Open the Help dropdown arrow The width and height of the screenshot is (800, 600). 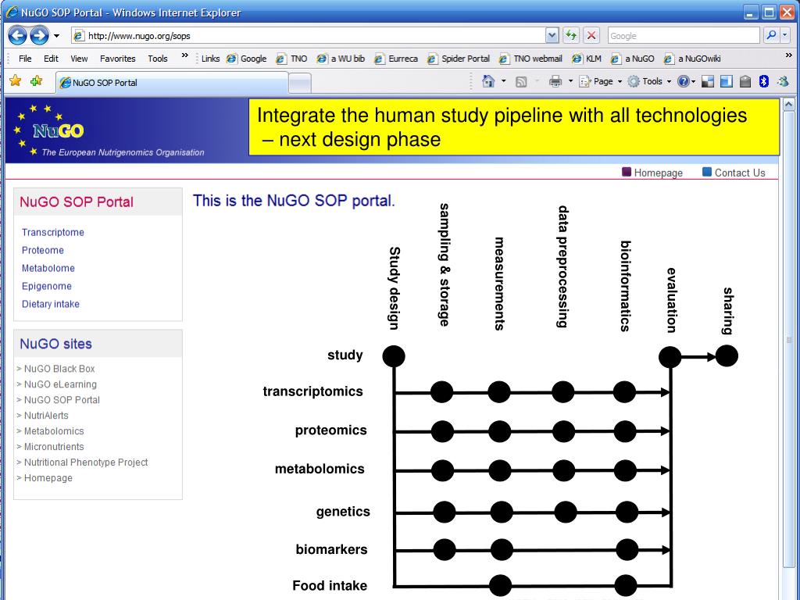tap(694, 81)
